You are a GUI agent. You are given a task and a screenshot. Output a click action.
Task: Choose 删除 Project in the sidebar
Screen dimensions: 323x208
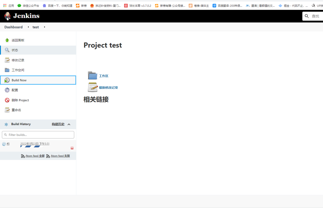click(20, 100)
